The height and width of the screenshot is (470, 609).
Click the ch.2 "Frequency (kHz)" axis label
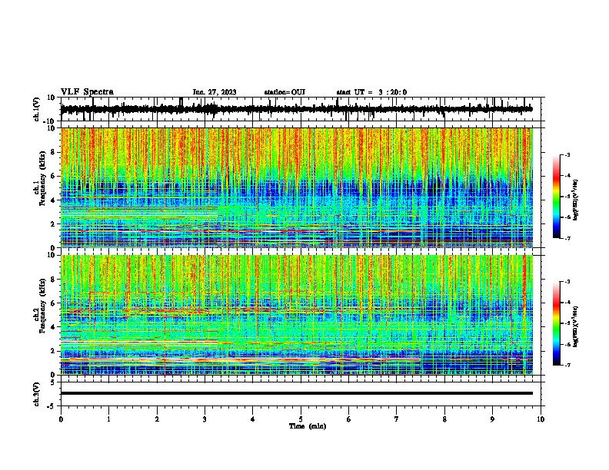point(42,306)
